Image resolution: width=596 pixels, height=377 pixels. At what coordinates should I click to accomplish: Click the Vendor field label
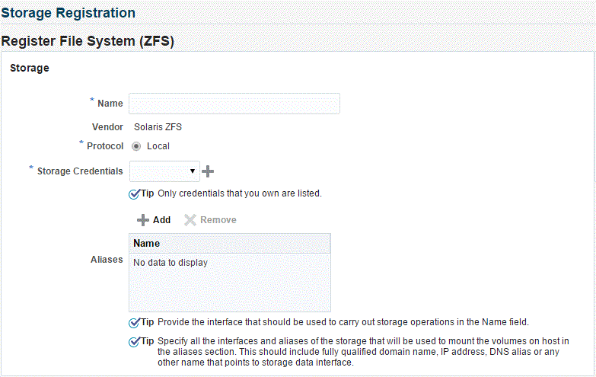(107, 127)
